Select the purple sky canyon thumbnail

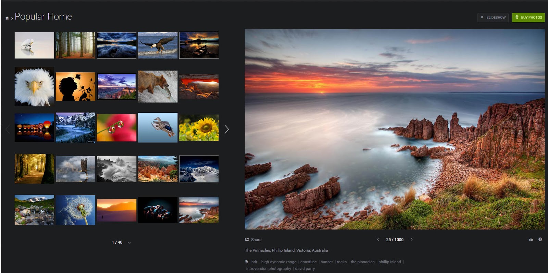116,86
